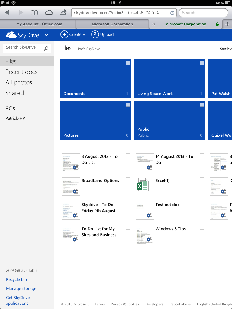Open the Create dropdown menu
The image size is (232, 309).
(x=73, y=34)
